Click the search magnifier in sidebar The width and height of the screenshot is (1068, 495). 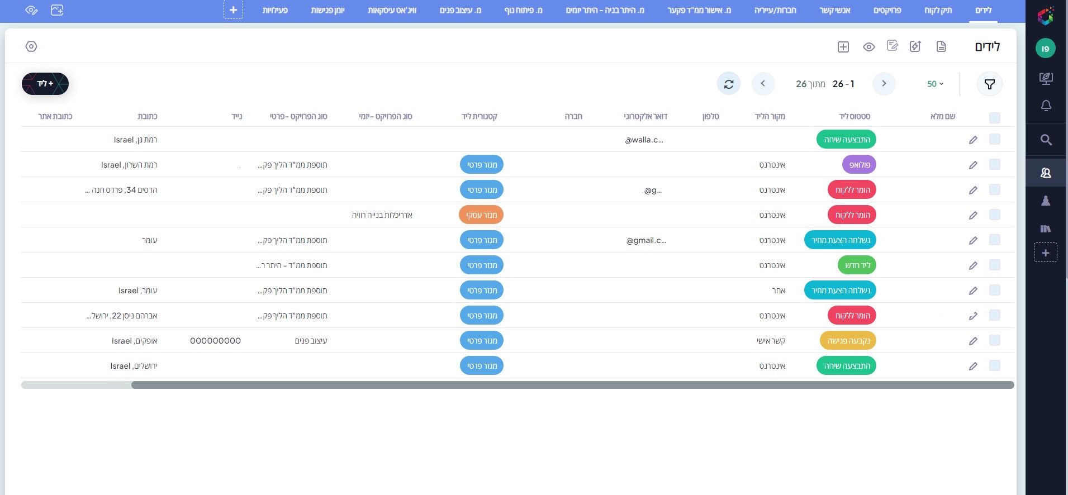click(x=1046, y=140)
